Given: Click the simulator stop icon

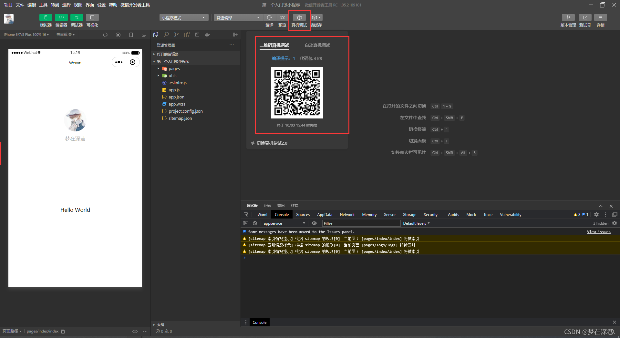Looking at the screenshot, I should pyautogui.click(x=118, y=35).
